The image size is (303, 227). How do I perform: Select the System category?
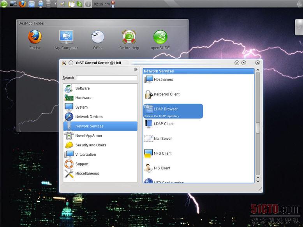(x=100, y=107)
